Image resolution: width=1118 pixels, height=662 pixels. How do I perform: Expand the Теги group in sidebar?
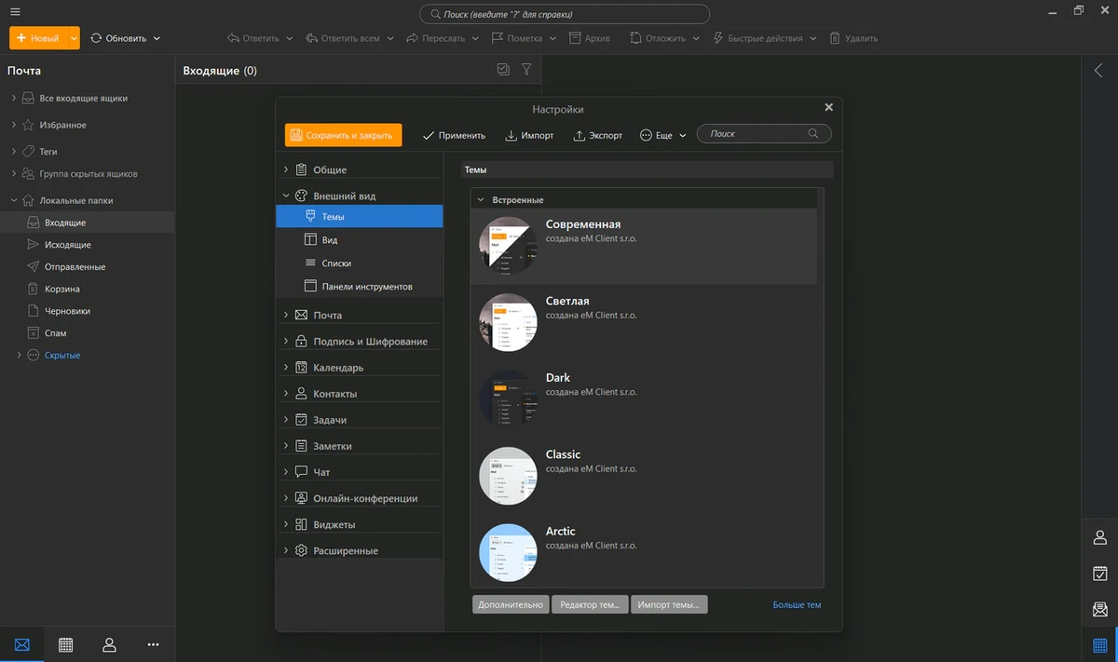click(x=14, y=151)
